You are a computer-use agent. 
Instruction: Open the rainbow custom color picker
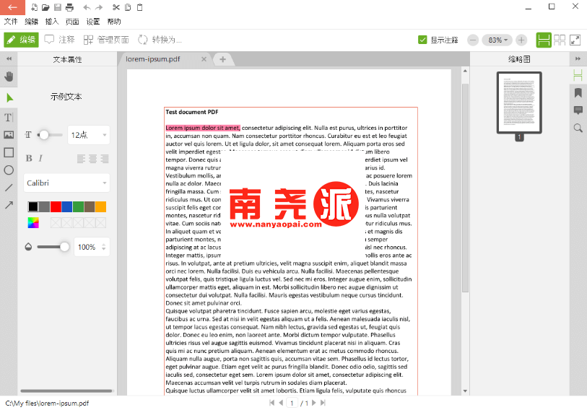[33, 223]
